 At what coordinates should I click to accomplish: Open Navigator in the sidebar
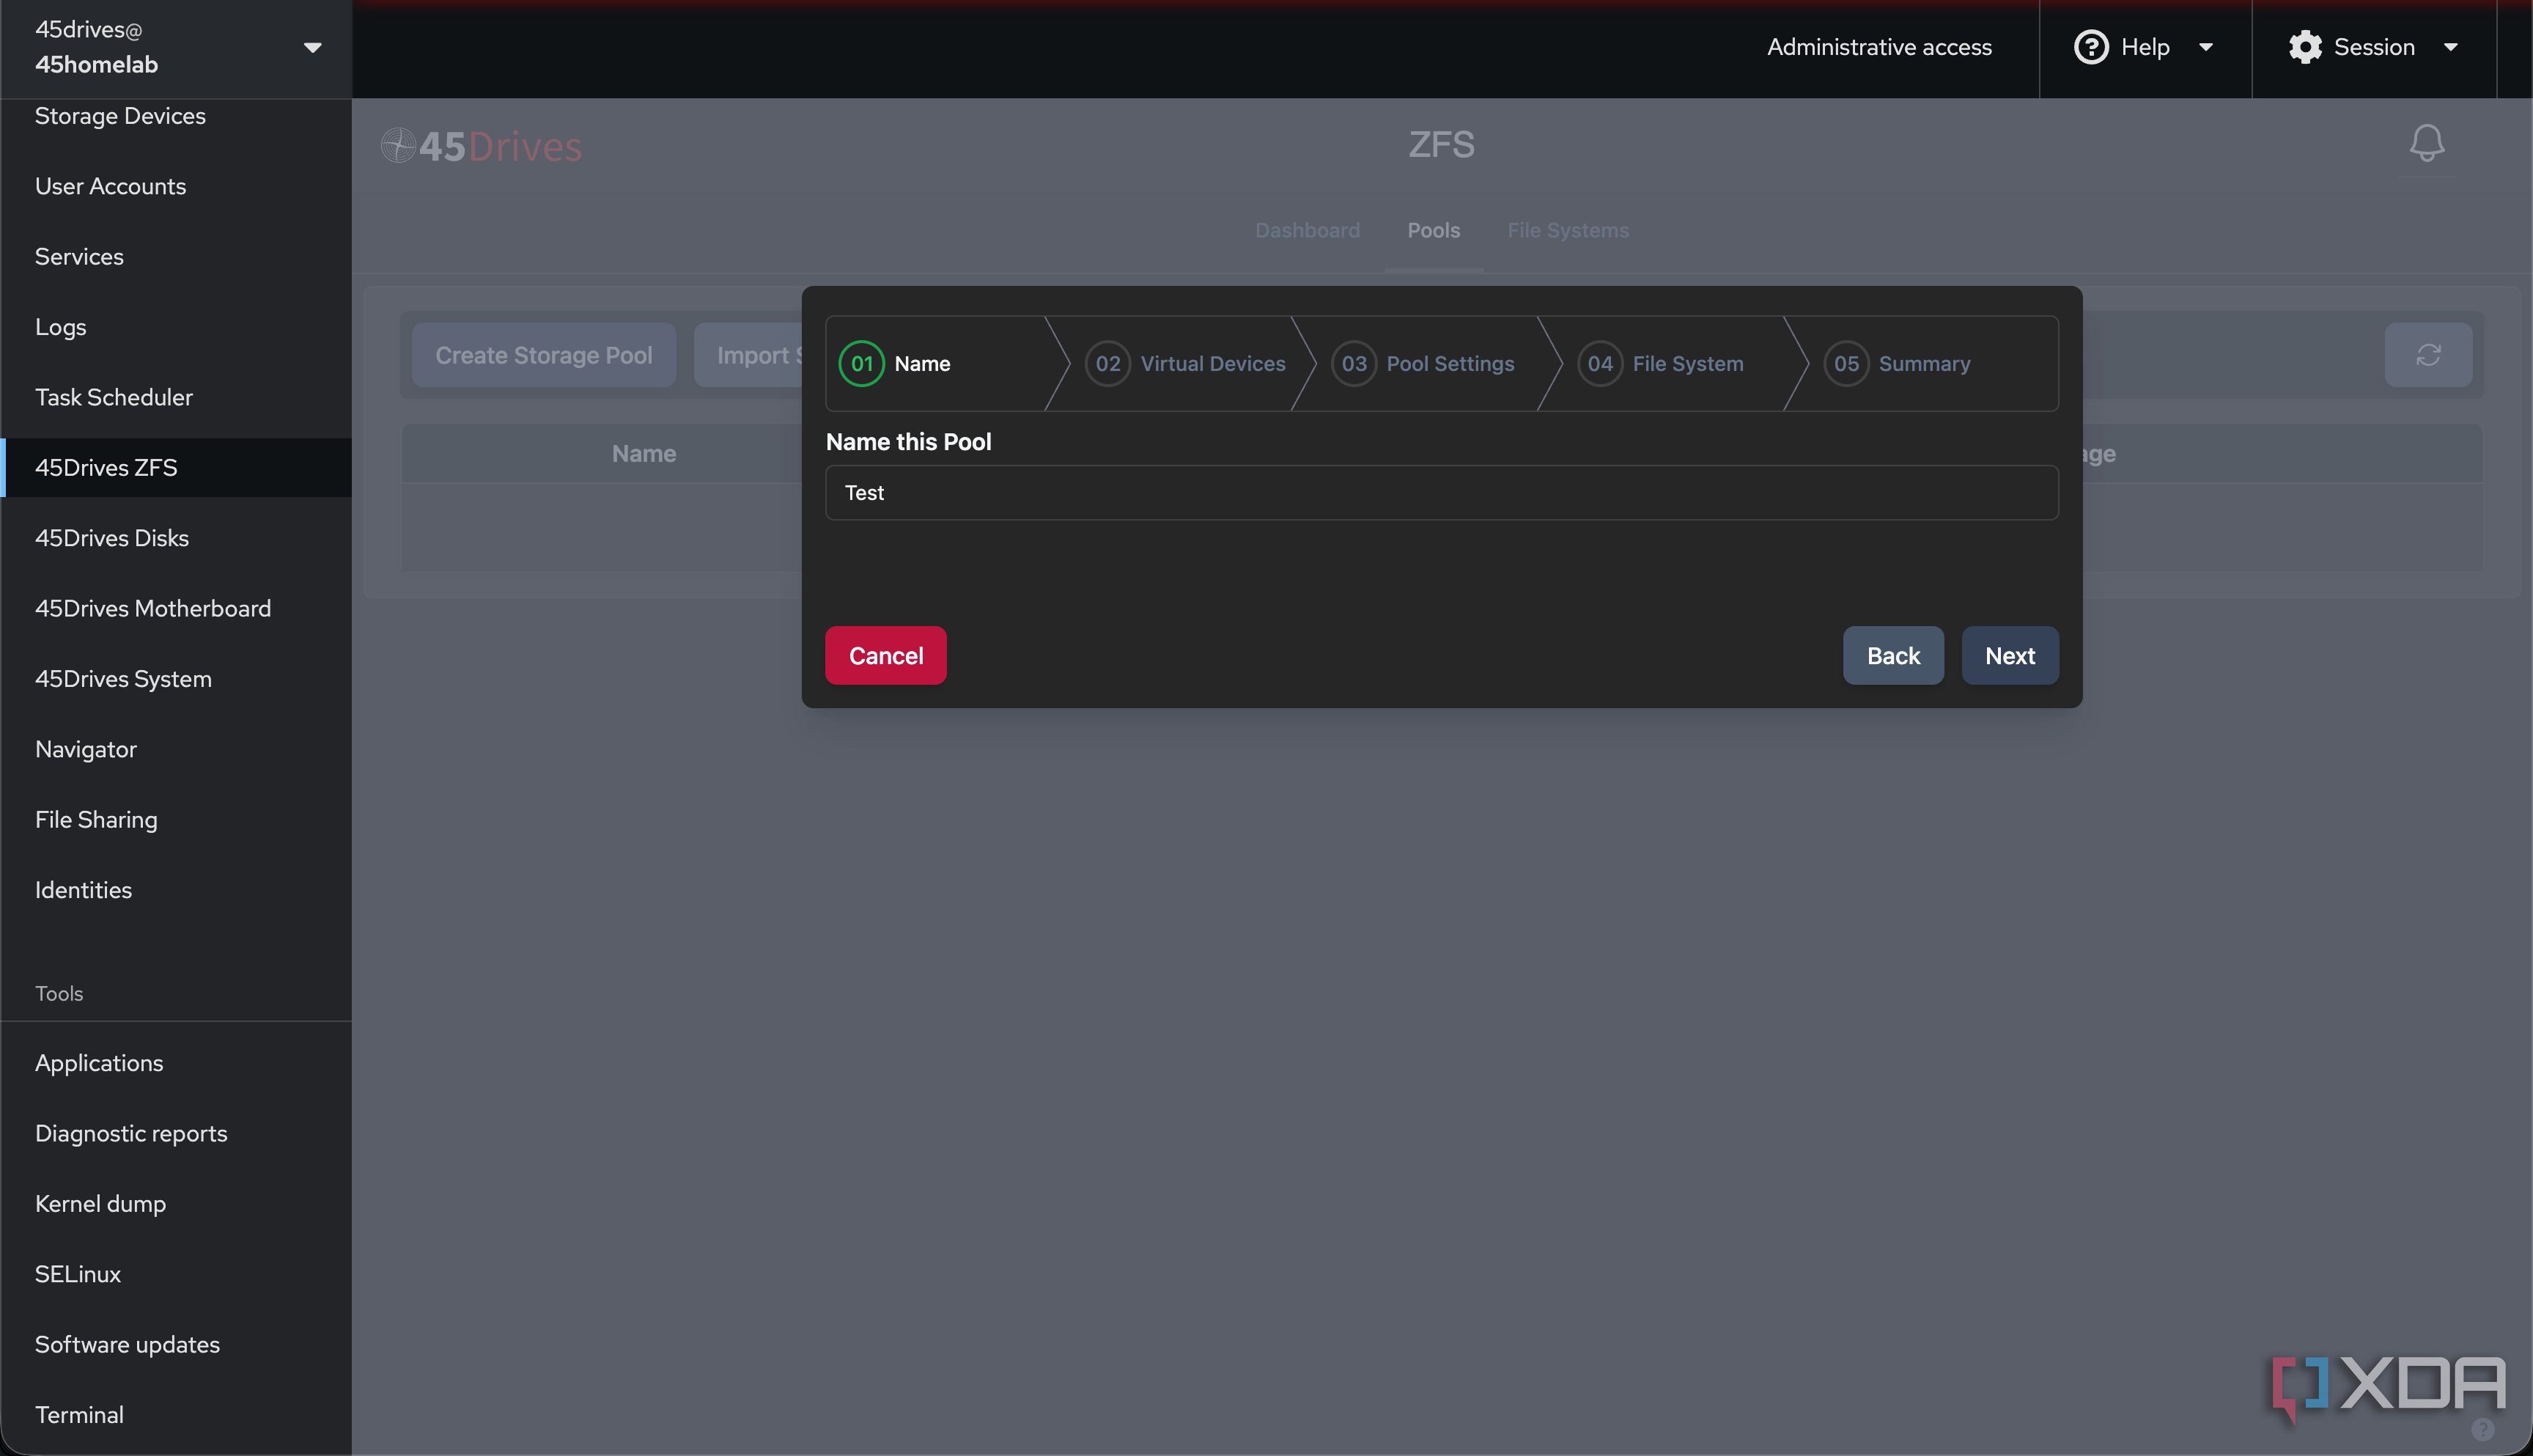pyautogui.click(x=176, y=749)
